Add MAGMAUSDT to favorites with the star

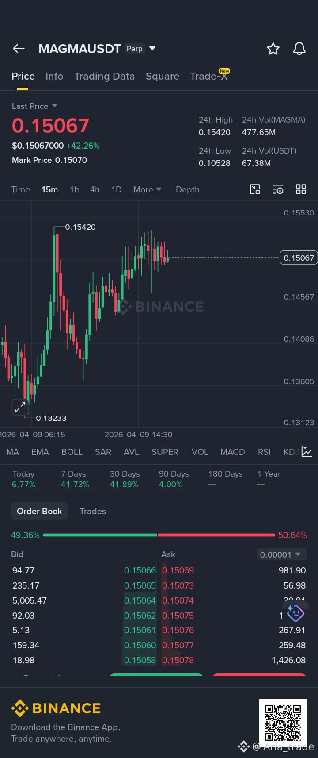[x=273, y=49]
